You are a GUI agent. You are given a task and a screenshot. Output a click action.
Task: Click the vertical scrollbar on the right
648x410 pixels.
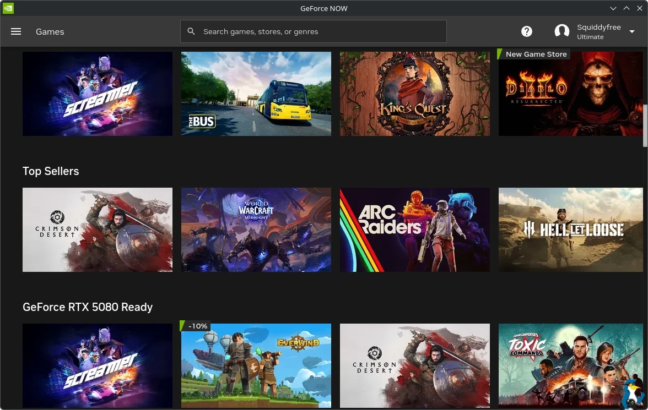645,125
